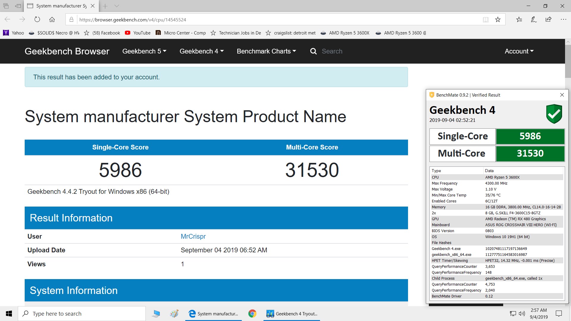571x321 pixels.
Task: Click the green verified shield checkmark
Action: [x=554, y=114]
